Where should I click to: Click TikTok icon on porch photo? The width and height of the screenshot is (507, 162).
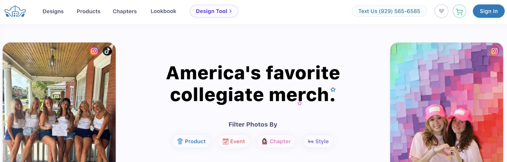107,51
